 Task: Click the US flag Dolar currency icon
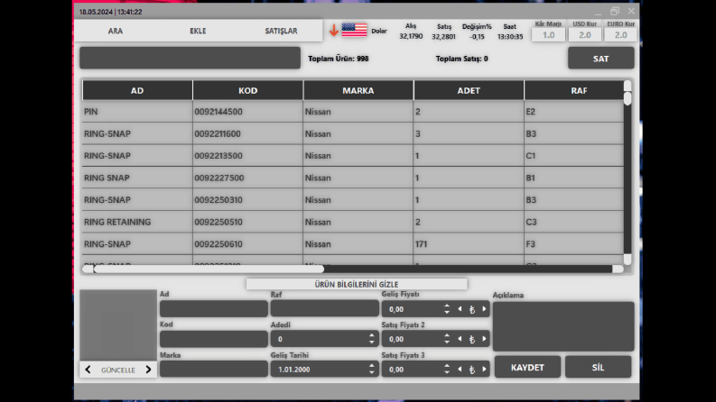[354, 30]
